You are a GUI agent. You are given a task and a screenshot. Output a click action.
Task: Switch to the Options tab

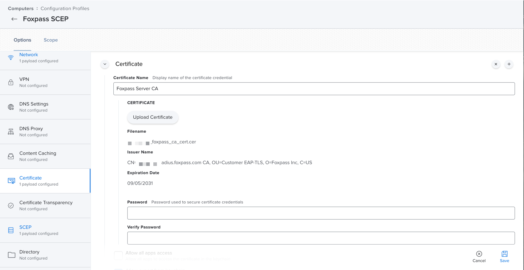pos(23,40)
